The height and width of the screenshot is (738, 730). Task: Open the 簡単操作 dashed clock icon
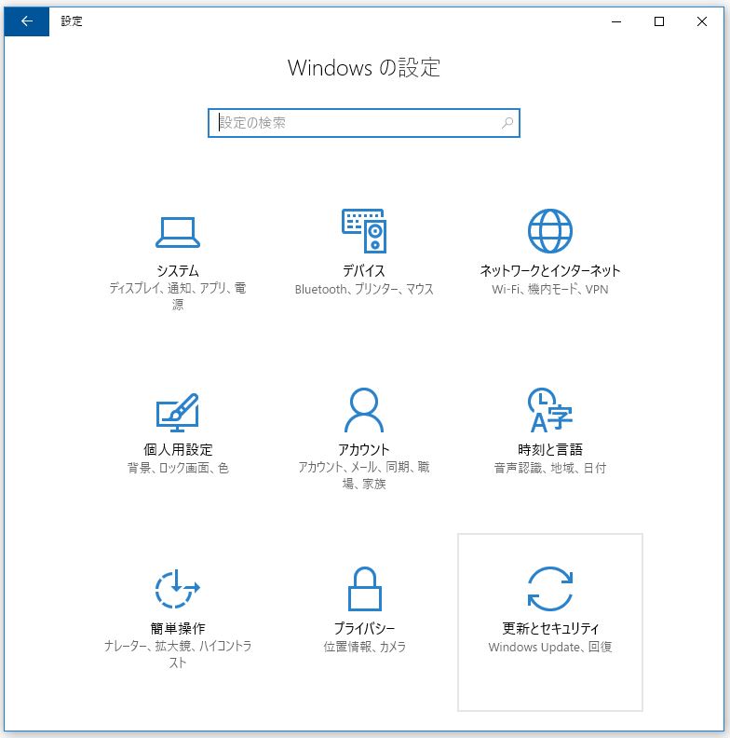[178, 588]
